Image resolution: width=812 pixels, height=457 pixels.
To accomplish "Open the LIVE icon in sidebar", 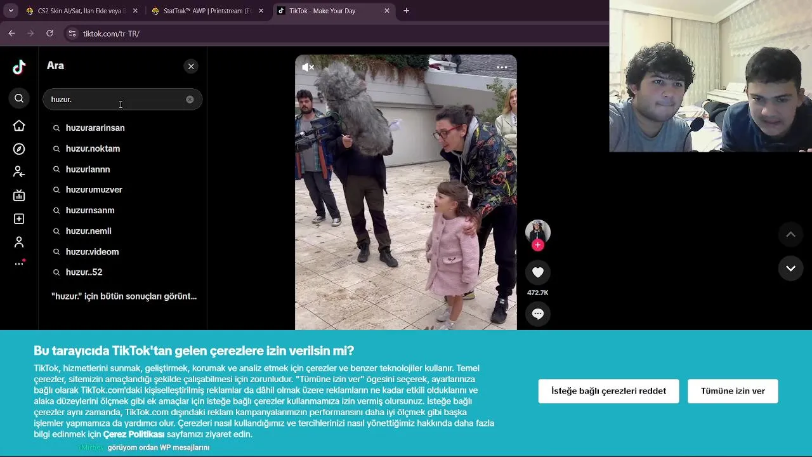I will [x=19, y=195].
